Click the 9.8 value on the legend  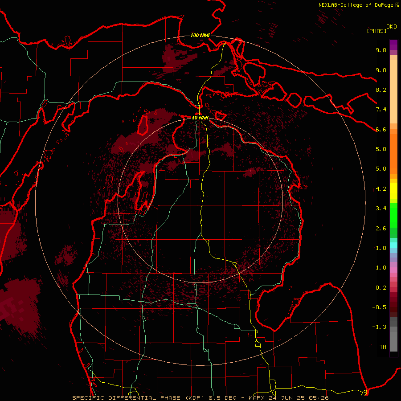point(381,50)
